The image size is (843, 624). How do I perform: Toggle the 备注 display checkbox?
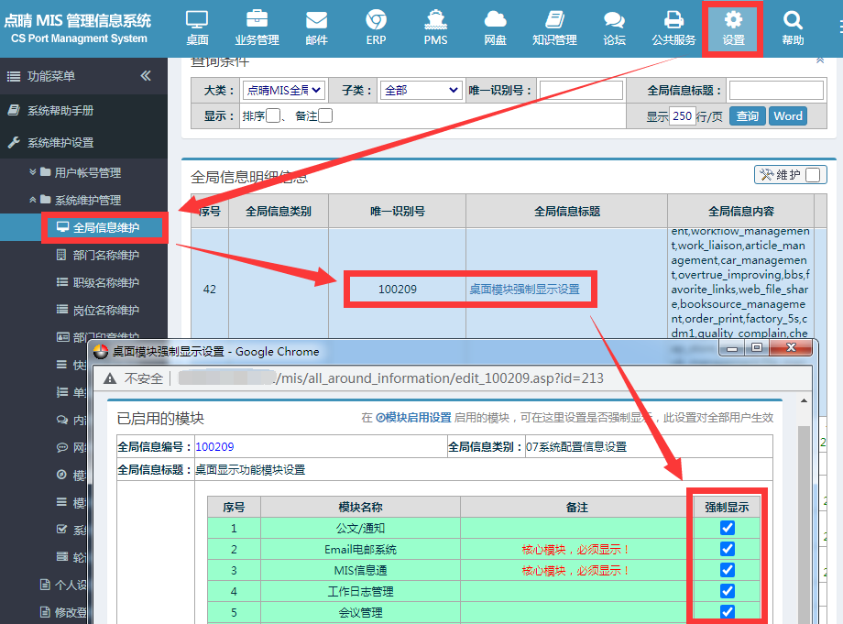325,115
